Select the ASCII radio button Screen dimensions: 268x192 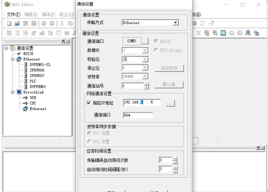click(x=162, y=41)
